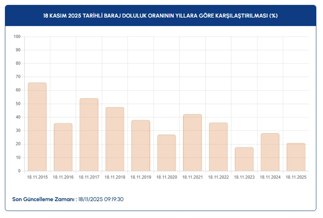
Task: Select the 0 value on the vertical axis
Action: [19, 171]
